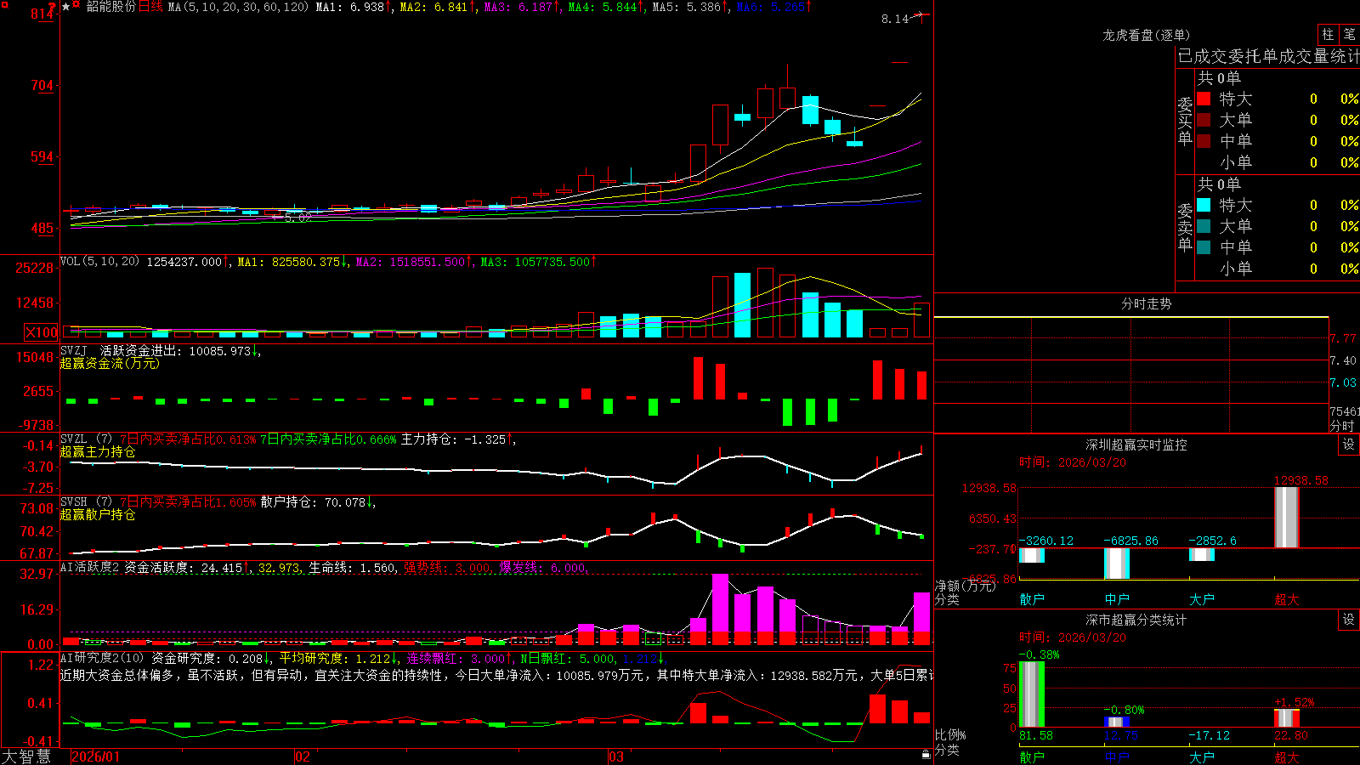Viewport: 1360px width, 765px height.
Task: Click the 704 price axis label
Action: pyautogui.click(x=42, y=85)
